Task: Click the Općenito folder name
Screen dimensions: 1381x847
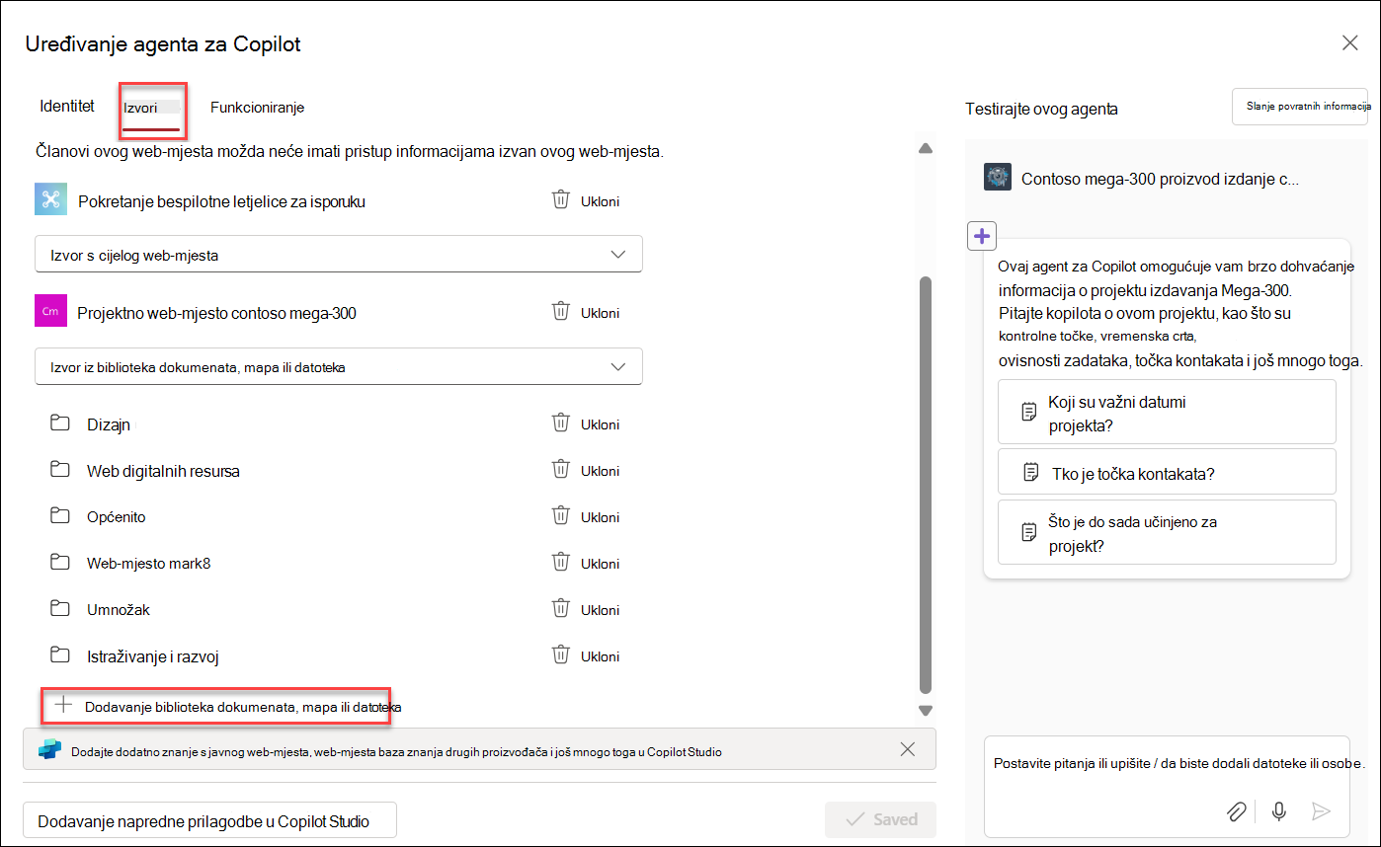Action: click(116, 517)
